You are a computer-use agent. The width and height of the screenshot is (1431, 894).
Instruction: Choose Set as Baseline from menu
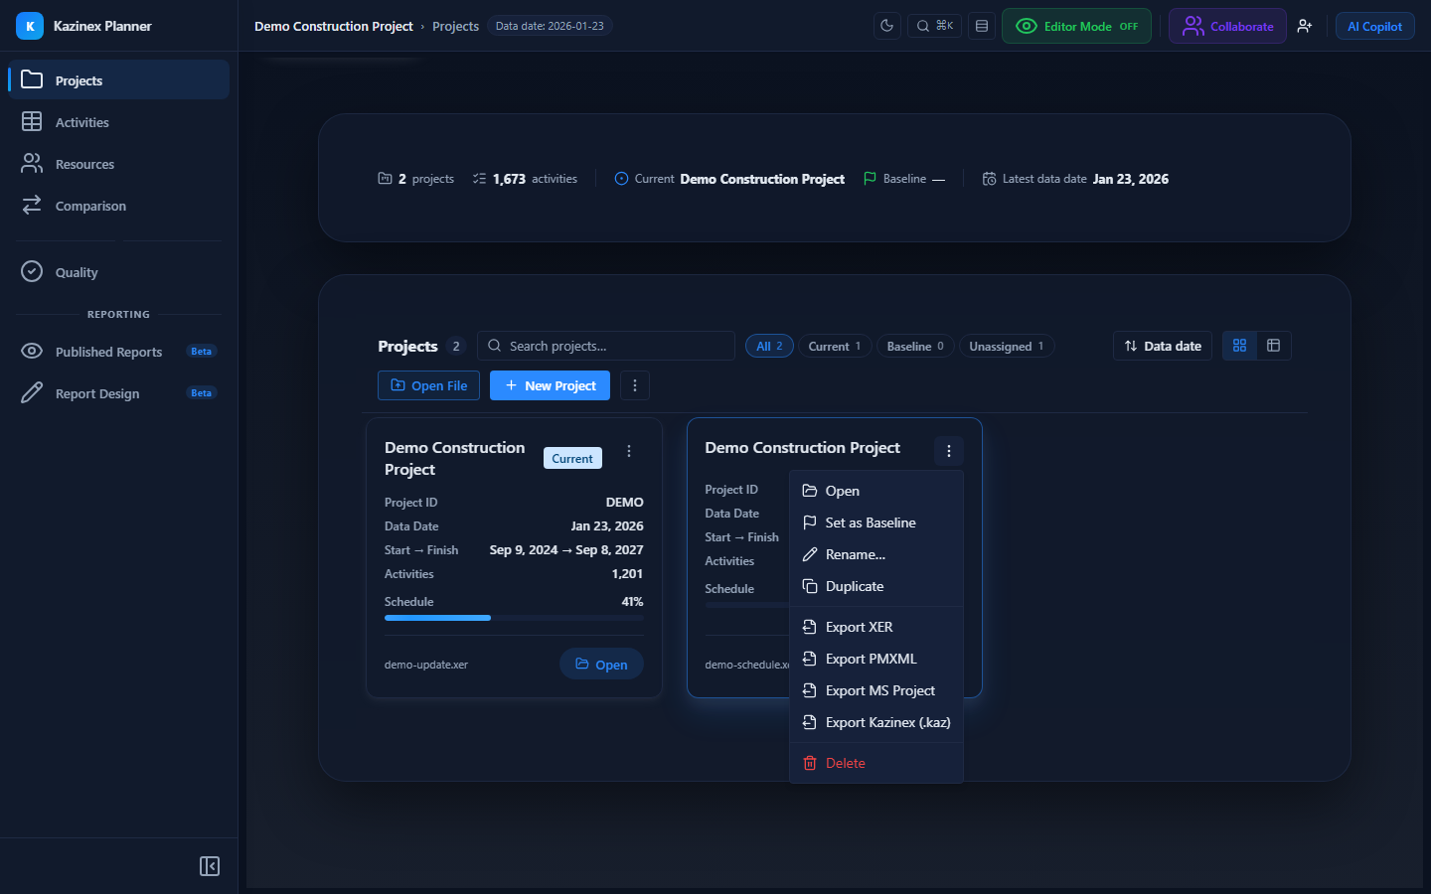tap(876, 522)
